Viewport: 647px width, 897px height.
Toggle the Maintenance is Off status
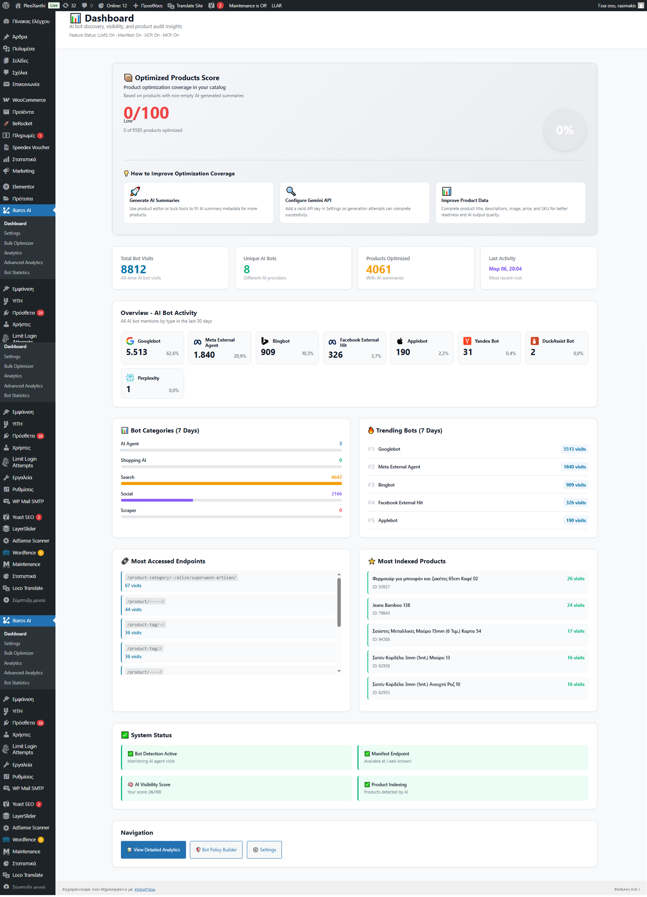(247, 5)
